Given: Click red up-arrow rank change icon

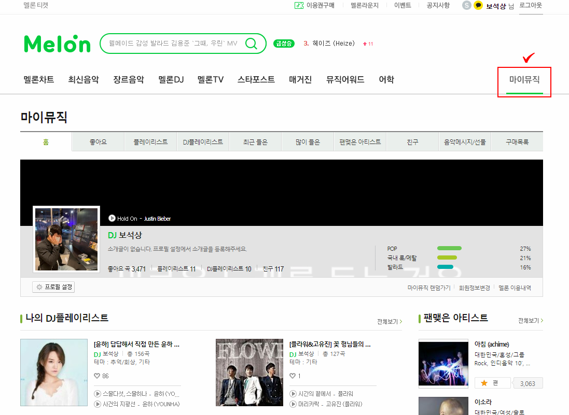Looking at the screenshot, I should click(365, 44).
